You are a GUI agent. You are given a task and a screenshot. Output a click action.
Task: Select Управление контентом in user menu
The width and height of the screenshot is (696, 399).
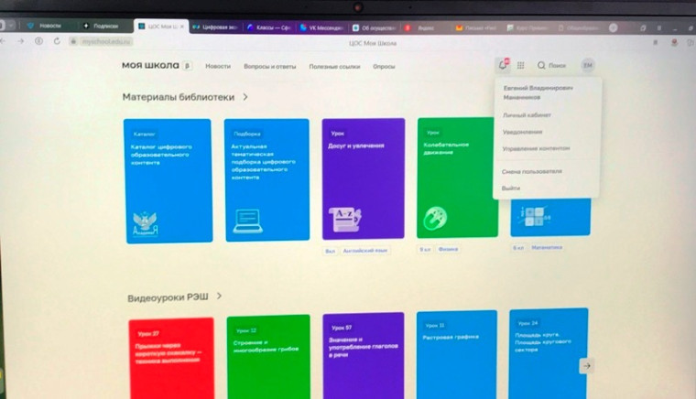pyautogui.click(x=537, y=148)
